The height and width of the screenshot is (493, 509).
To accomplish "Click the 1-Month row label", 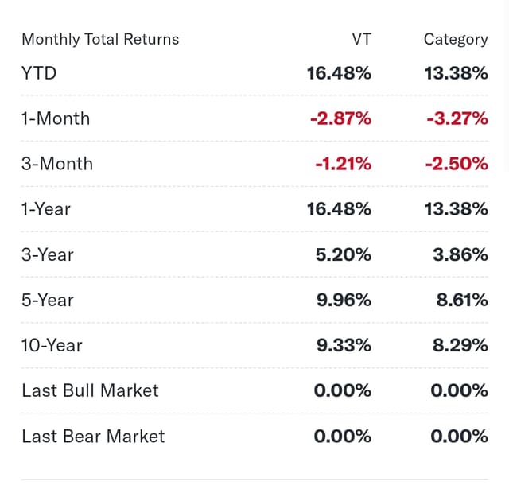I will [x=56, y=118].
